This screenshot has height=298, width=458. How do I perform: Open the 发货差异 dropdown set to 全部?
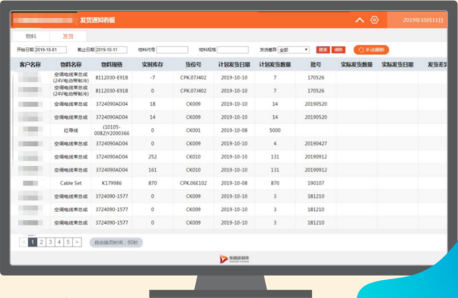[293, 50]
